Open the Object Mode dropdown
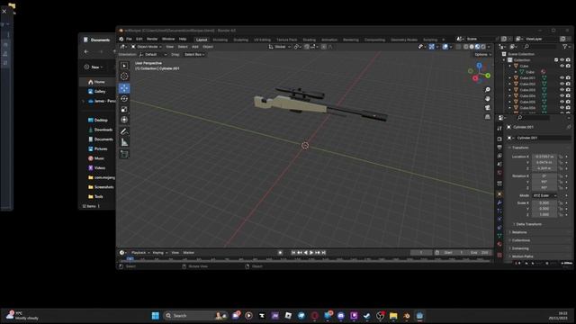 click(x=147, y=47)
